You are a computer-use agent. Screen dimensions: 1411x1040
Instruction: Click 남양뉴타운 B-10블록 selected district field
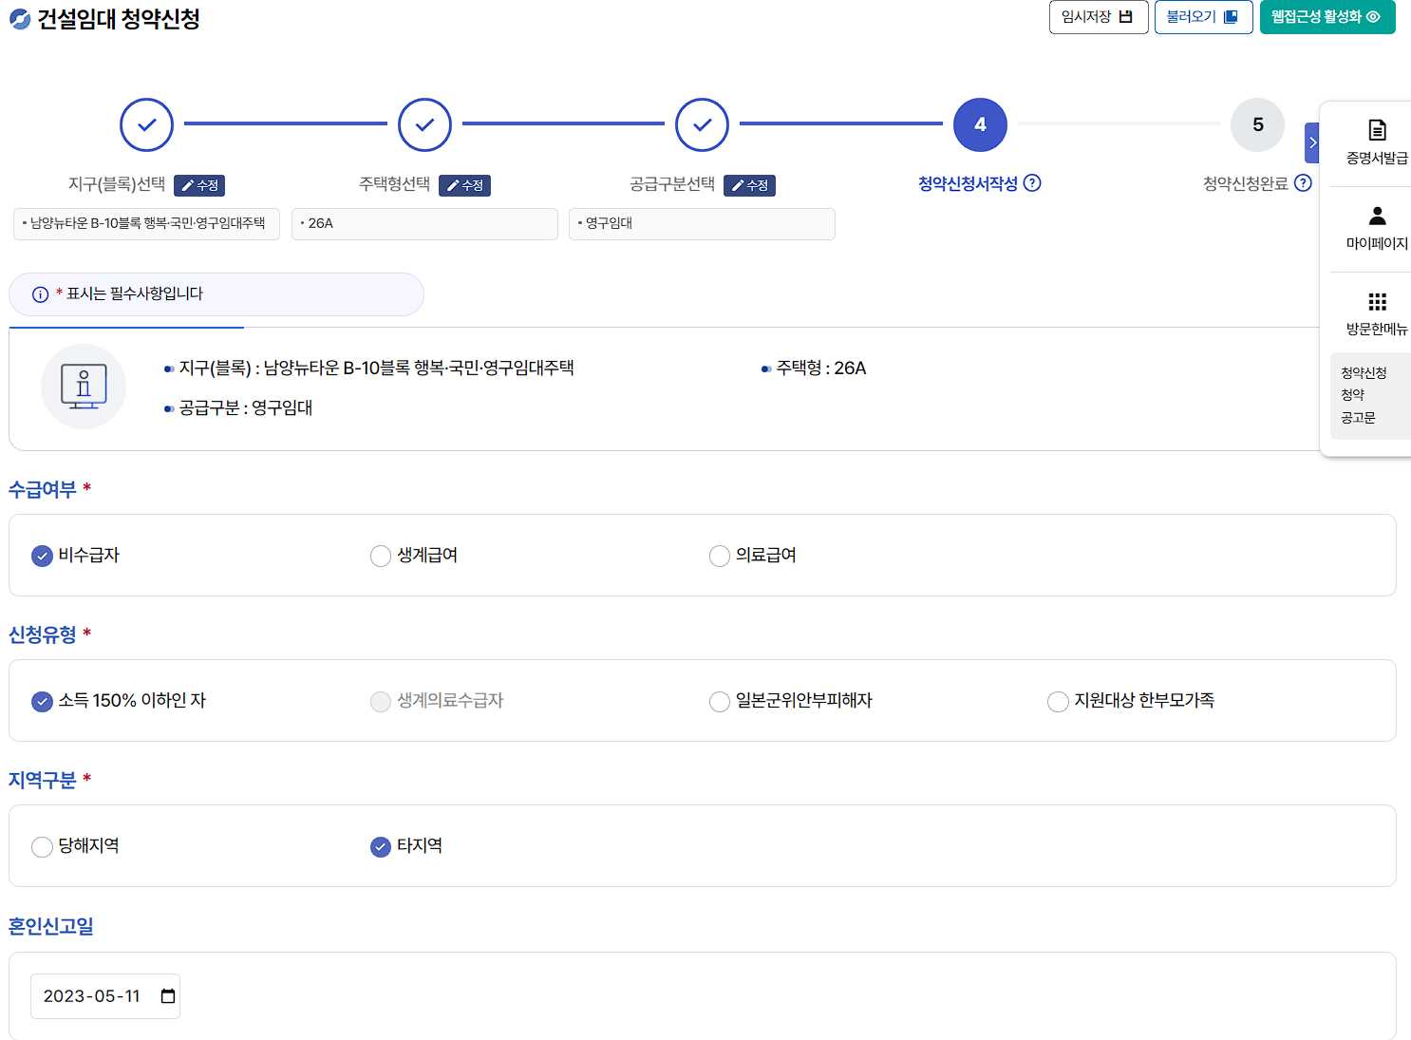click(146, 224)
